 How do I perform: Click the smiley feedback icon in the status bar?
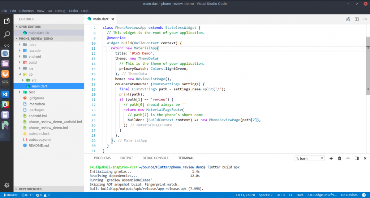coord(364,195)
